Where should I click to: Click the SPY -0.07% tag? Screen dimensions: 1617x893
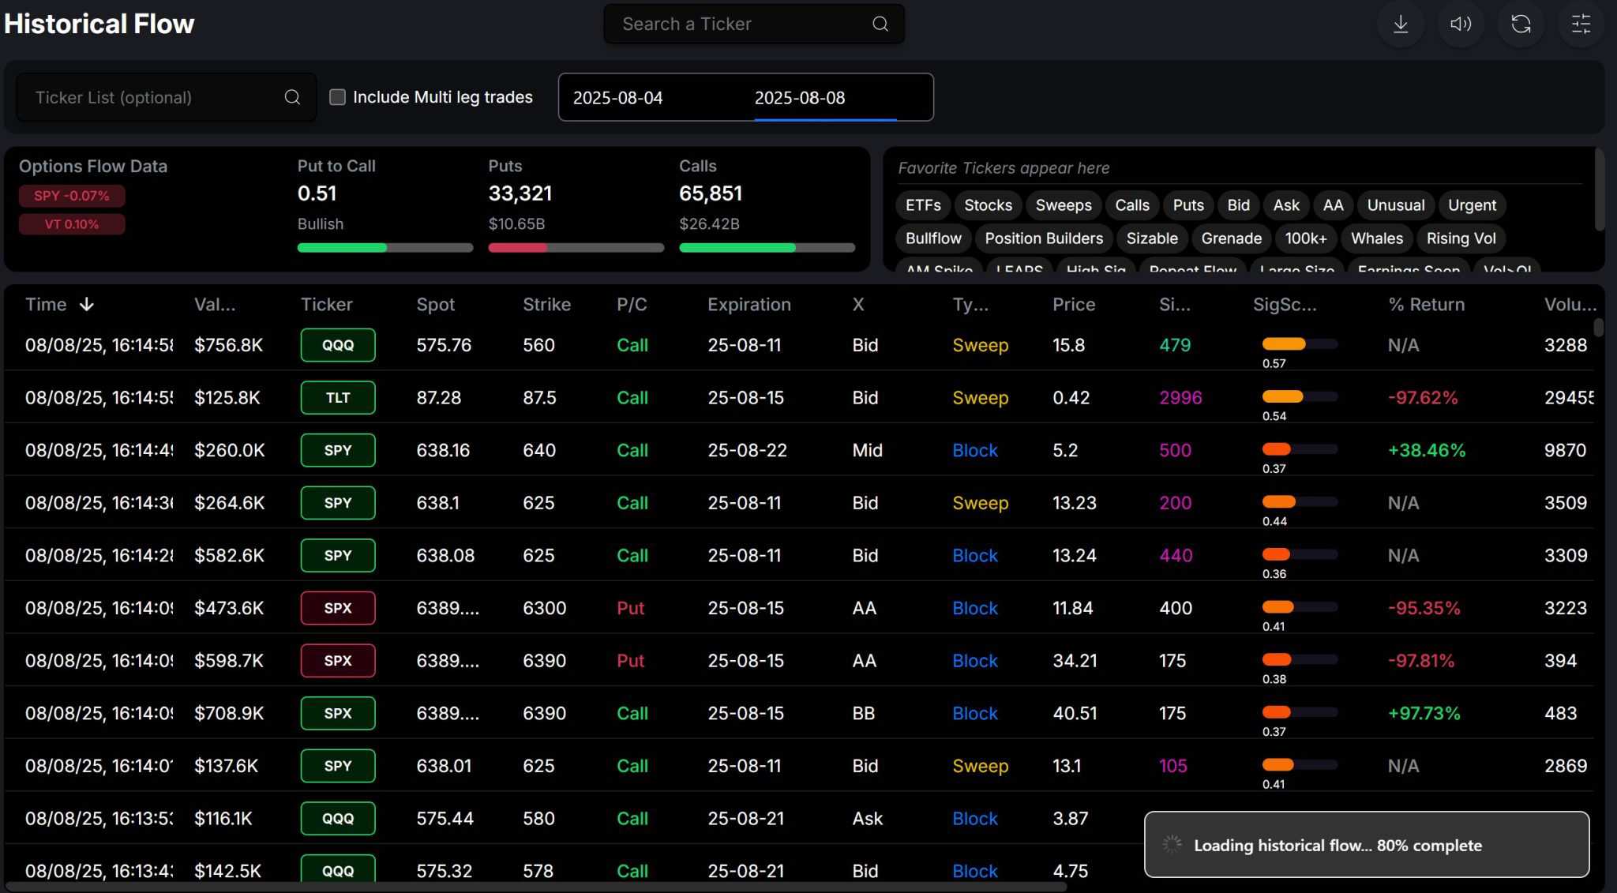[x=72, y=196]
